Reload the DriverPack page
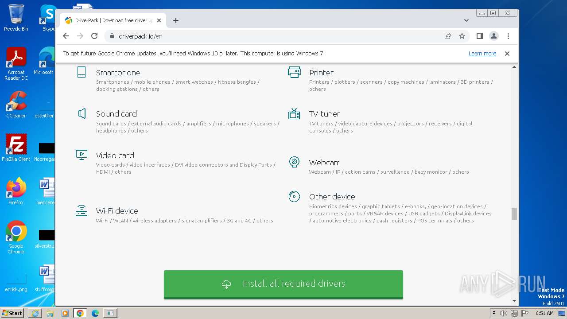 point(94,36)
